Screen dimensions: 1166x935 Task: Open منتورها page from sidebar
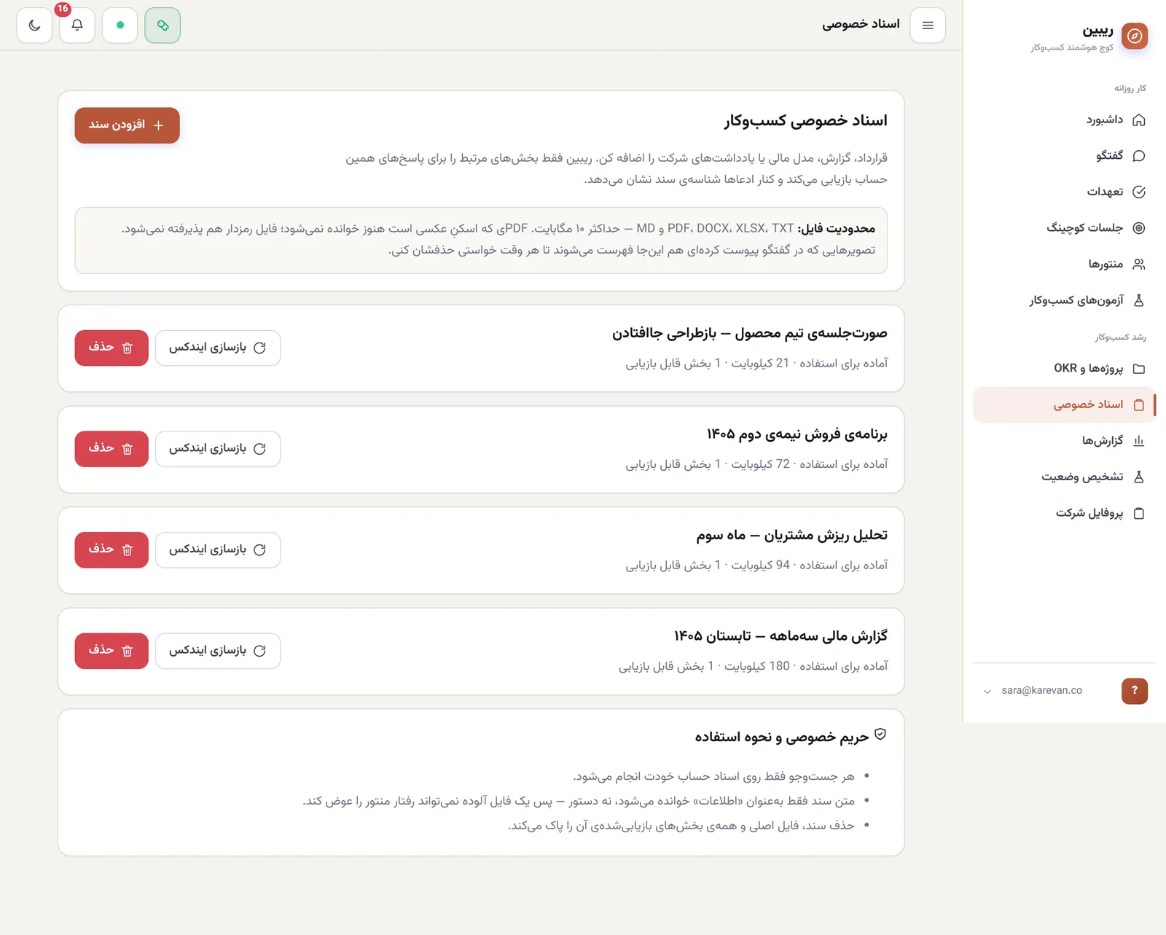[1065, 264]
